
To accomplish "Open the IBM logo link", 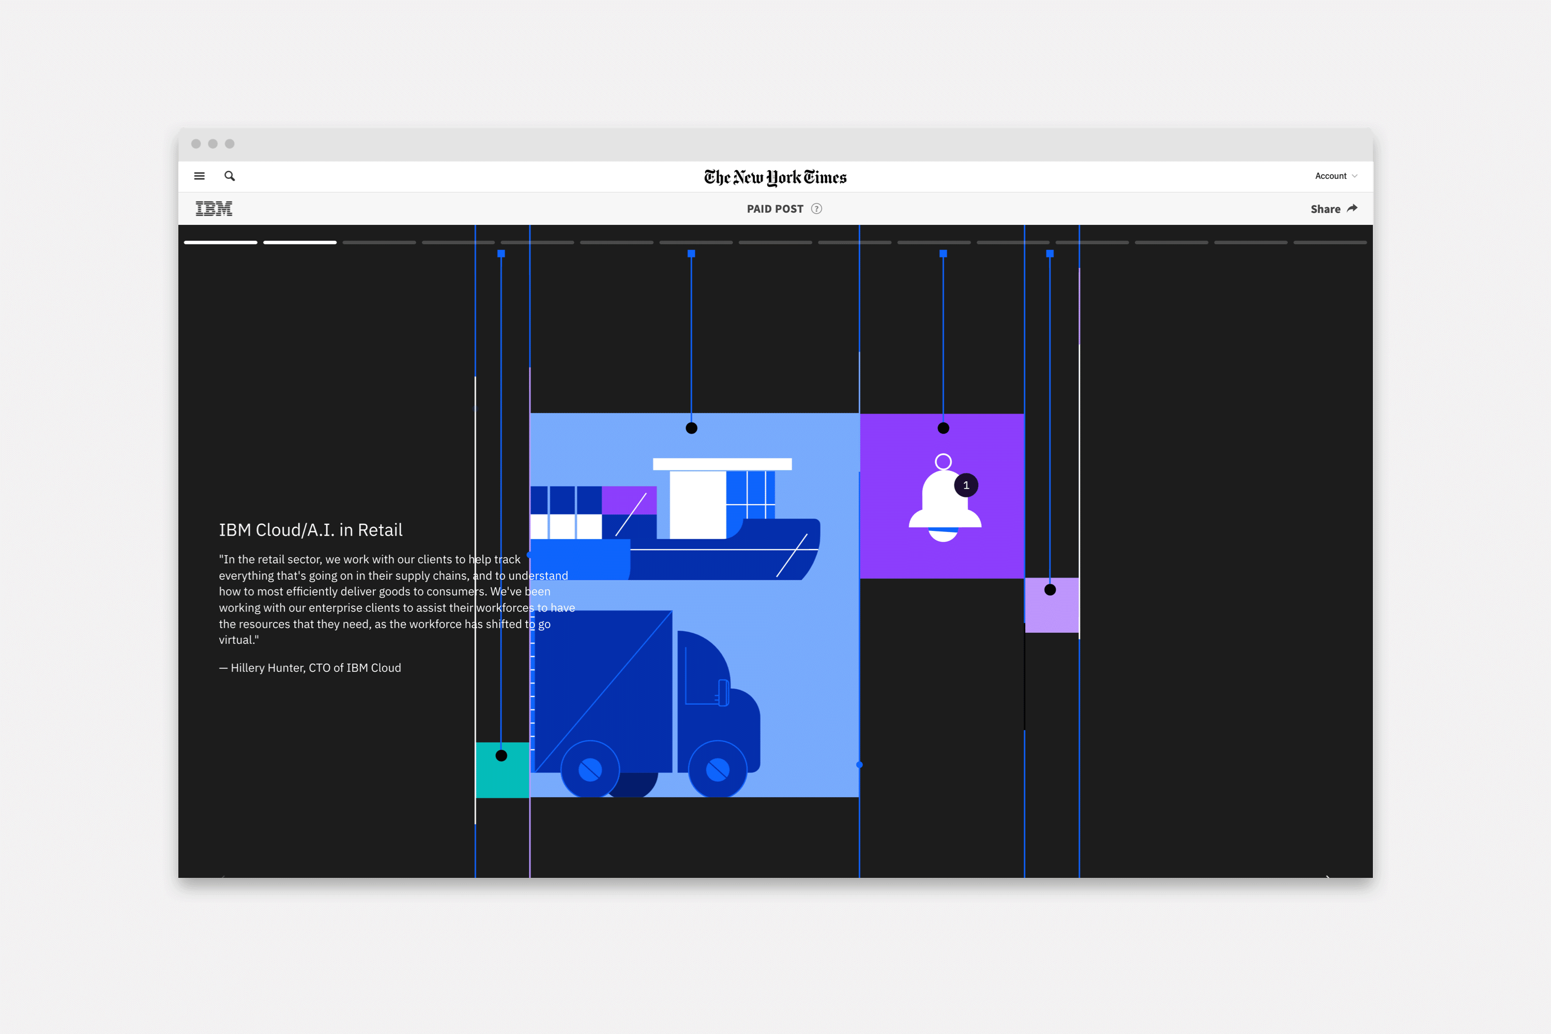I will click(214, 208).
